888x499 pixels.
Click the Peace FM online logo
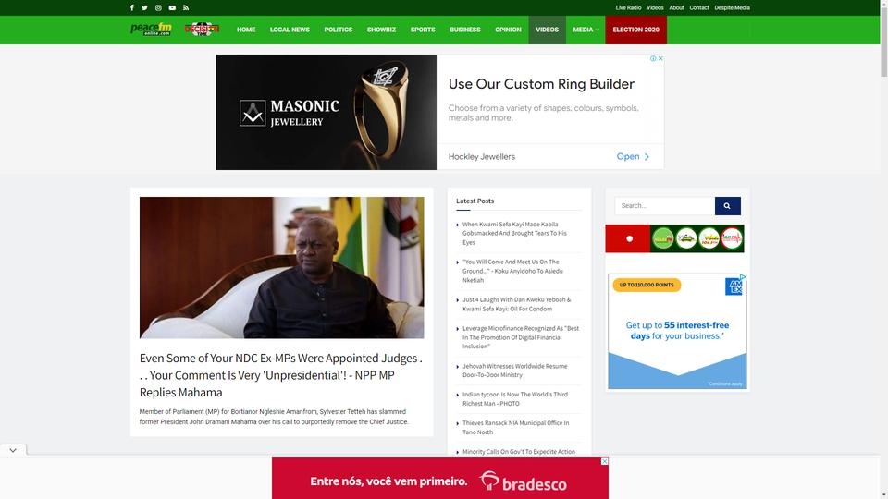(x=151, y=29)
